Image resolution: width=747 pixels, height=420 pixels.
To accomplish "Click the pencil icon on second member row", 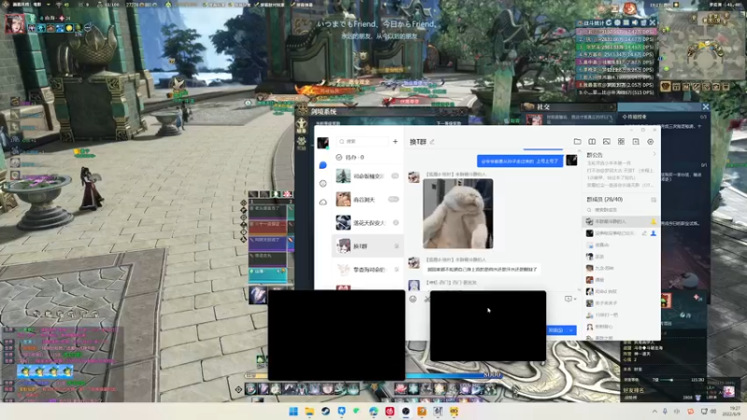I will tap(644, 233).
